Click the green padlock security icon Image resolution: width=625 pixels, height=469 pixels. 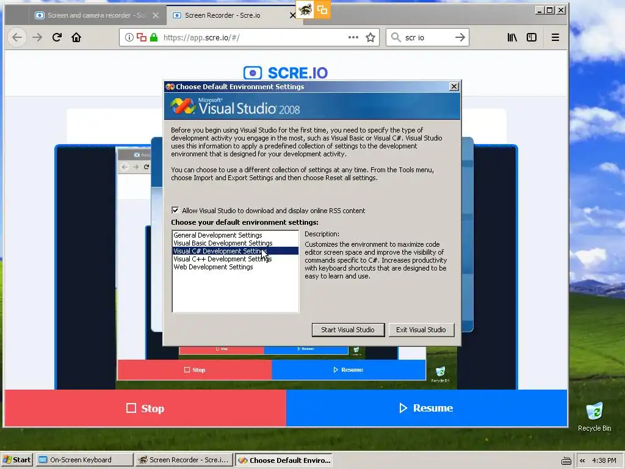[154, 37]
